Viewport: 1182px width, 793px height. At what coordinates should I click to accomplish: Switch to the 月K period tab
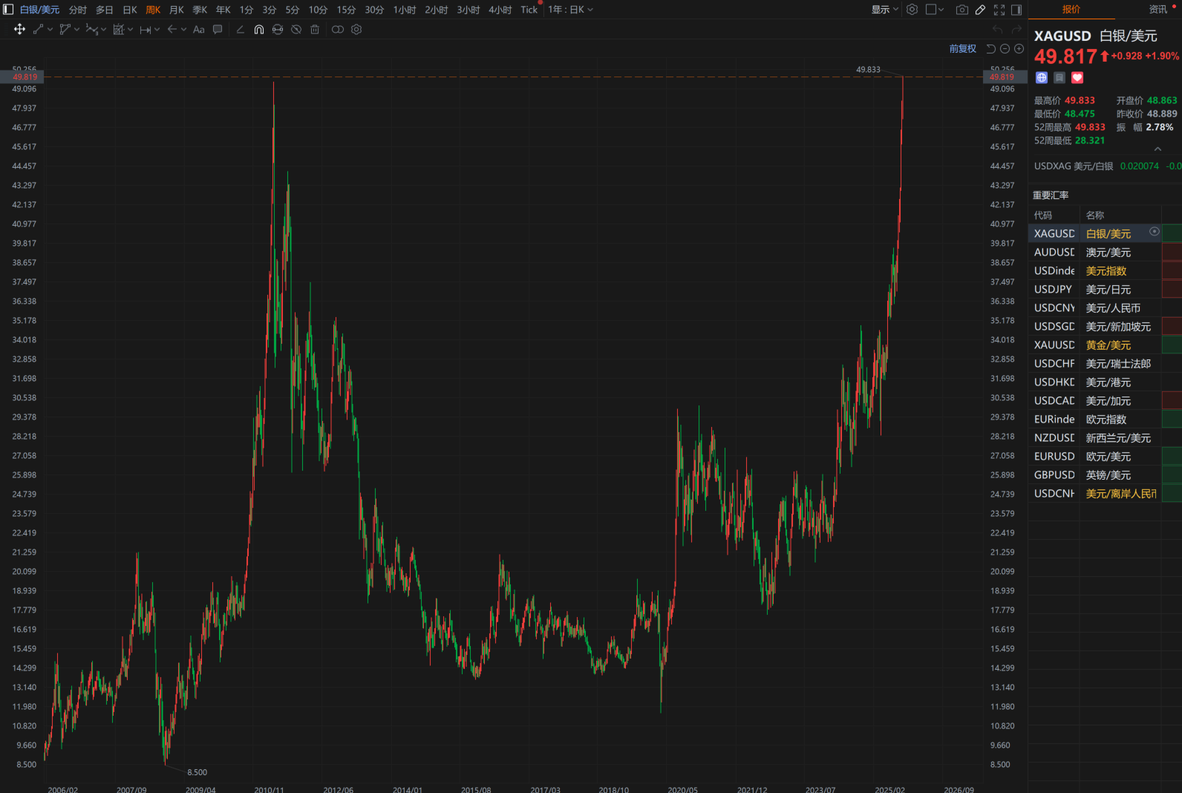click(176, 10)
